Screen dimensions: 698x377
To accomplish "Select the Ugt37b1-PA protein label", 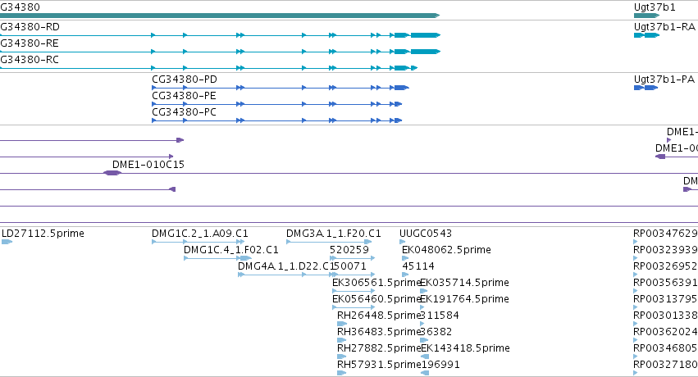I will [664, 79].
